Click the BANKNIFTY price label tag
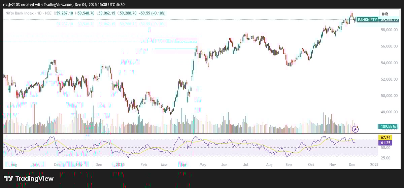 [x=367, y=20]
